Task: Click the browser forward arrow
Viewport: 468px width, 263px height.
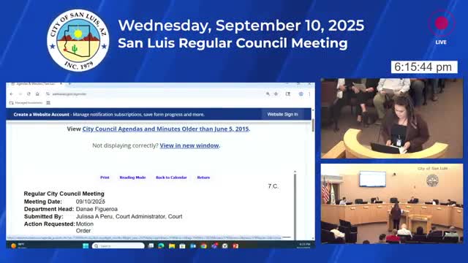Action: [20, 94]
